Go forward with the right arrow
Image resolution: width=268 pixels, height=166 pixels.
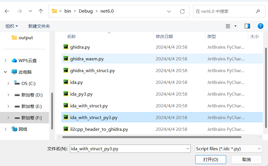point(19,11)
